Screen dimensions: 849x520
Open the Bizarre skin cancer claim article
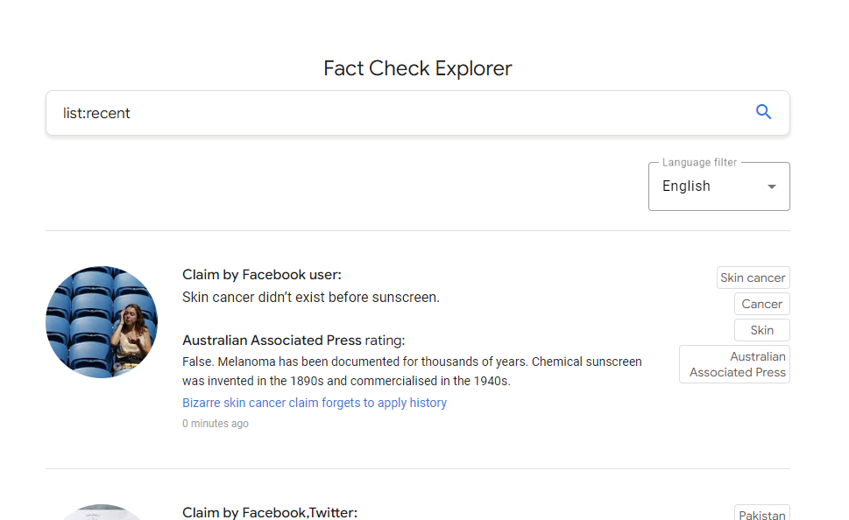click(x=315, y=403)
